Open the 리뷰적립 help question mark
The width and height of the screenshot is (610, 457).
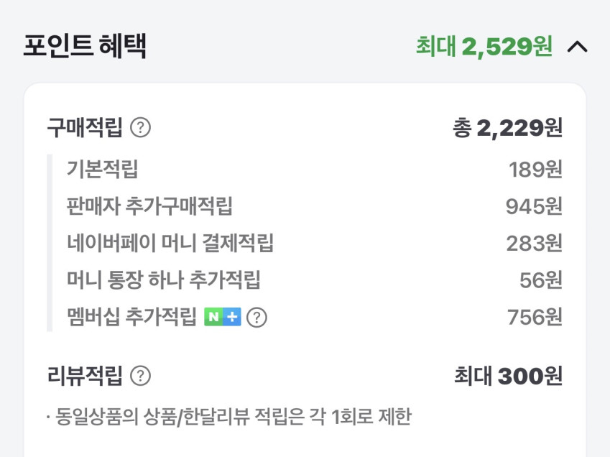141,375
